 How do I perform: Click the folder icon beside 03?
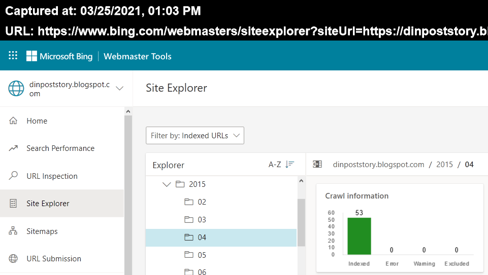pos(188,219)
